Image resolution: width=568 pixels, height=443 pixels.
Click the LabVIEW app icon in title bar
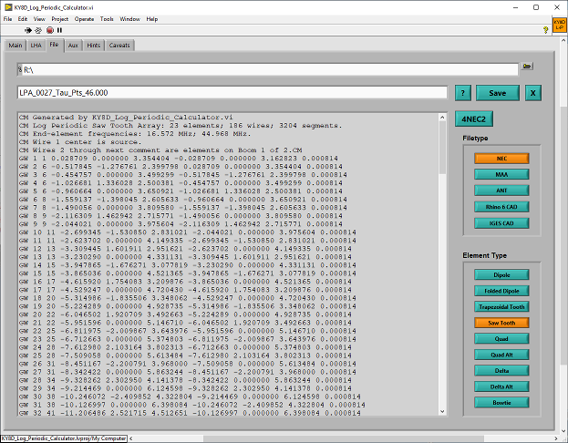tap(8, 7)
